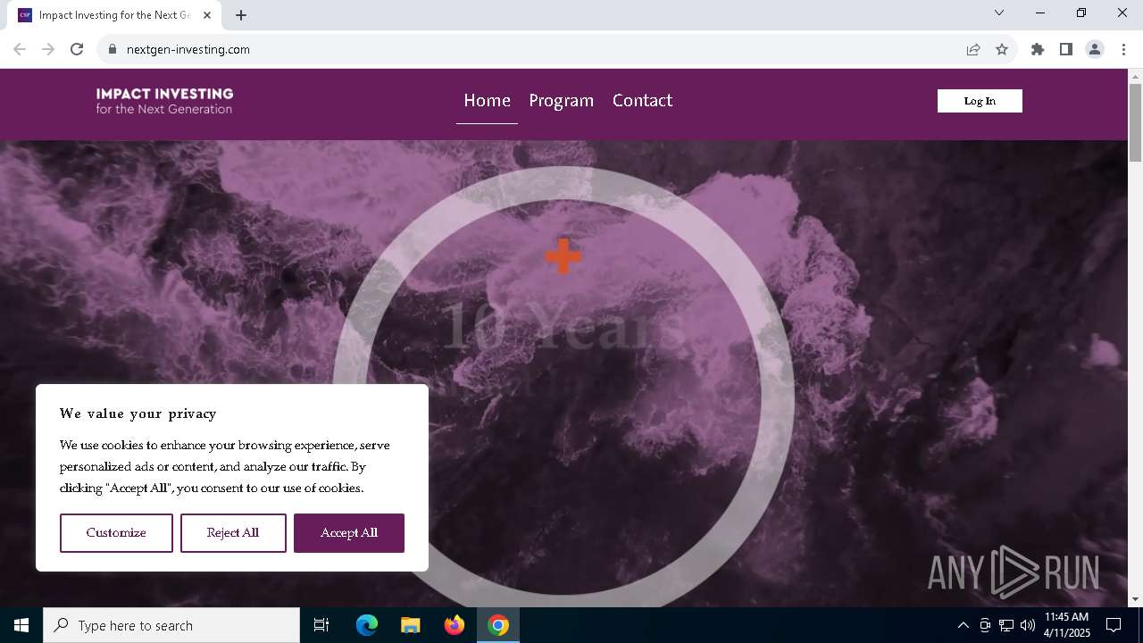Show hidden system tray icons
This screenshot has height=643, width=1143.
[963, 625]
